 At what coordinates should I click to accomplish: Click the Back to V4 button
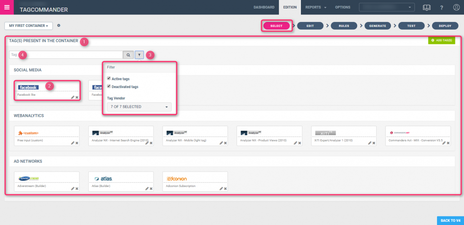(x=450, y=221)
